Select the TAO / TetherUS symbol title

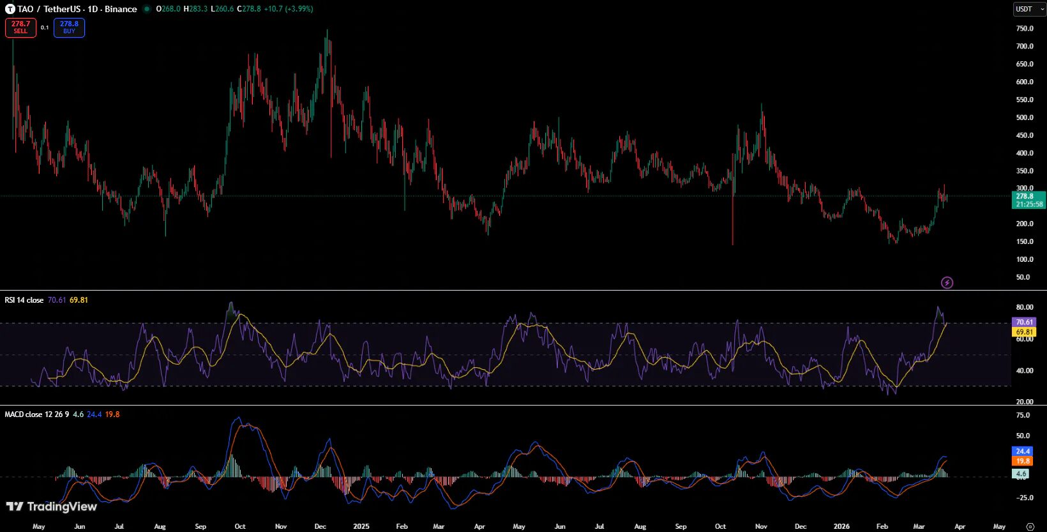[x=77, y=9]
